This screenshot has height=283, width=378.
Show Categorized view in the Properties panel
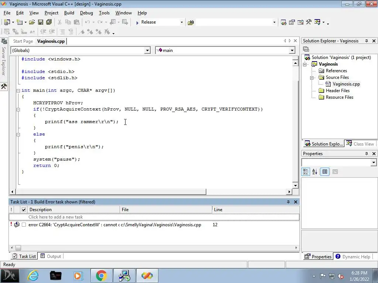coord(306,172)
